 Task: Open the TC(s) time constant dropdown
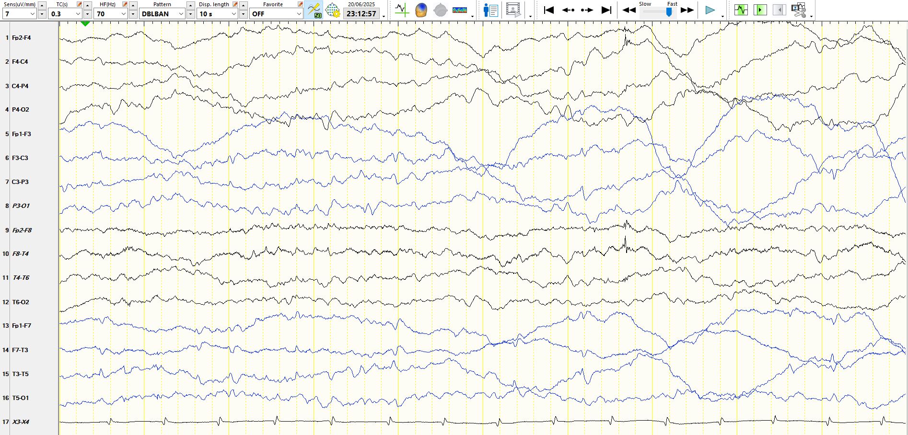coord(65,14)
